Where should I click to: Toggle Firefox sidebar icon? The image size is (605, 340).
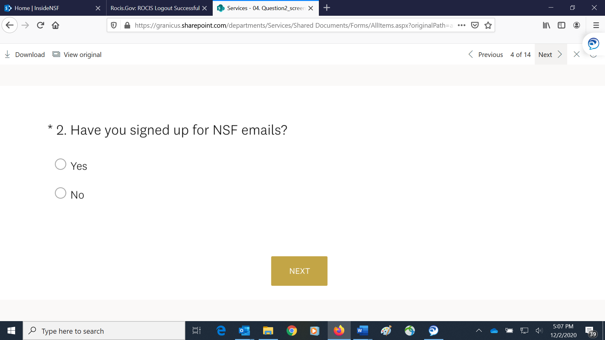[x=562, y=25]
